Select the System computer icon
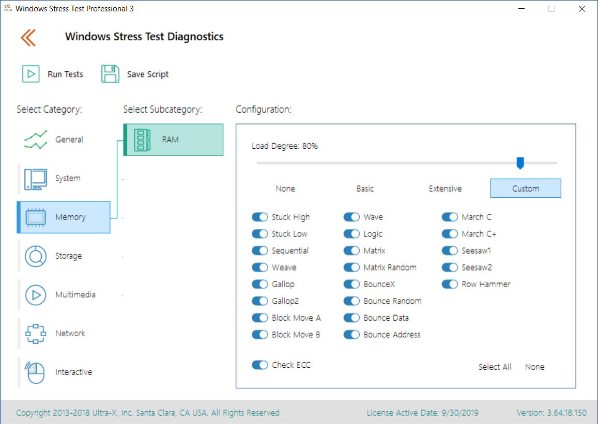 point(36,179)
